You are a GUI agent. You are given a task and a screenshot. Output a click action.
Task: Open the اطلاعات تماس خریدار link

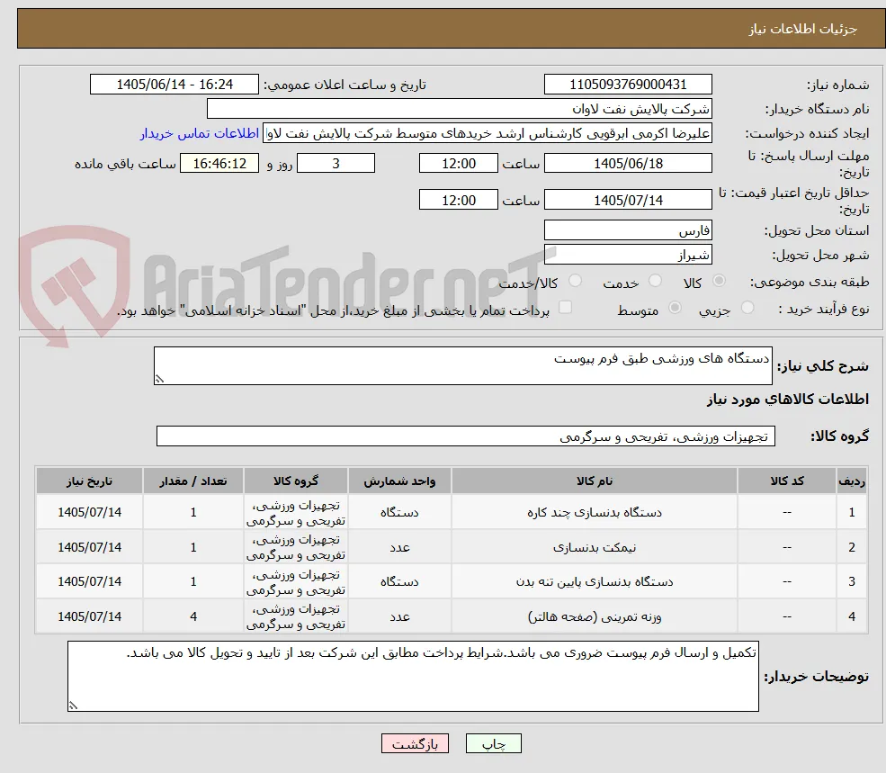(x=200, y=133)
